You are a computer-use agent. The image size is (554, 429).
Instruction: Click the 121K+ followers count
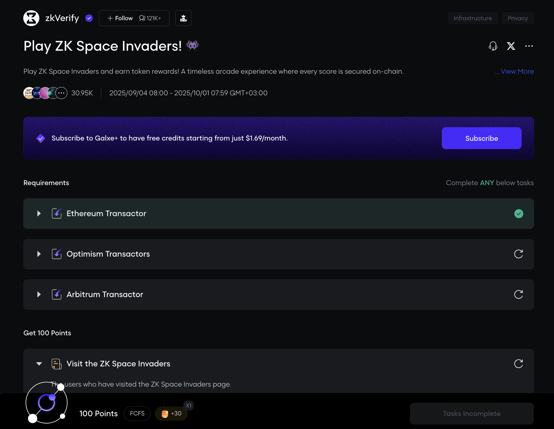[x=150, y=18]
